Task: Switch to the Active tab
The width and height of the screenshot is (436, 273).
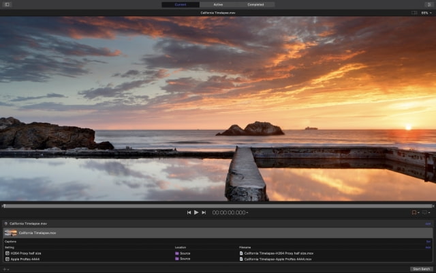Action: 218,4
